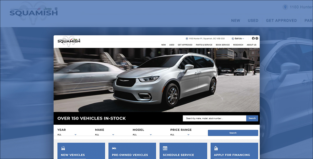Open the Instagram page icon
The image size is (313, 159).
(257, 38)
